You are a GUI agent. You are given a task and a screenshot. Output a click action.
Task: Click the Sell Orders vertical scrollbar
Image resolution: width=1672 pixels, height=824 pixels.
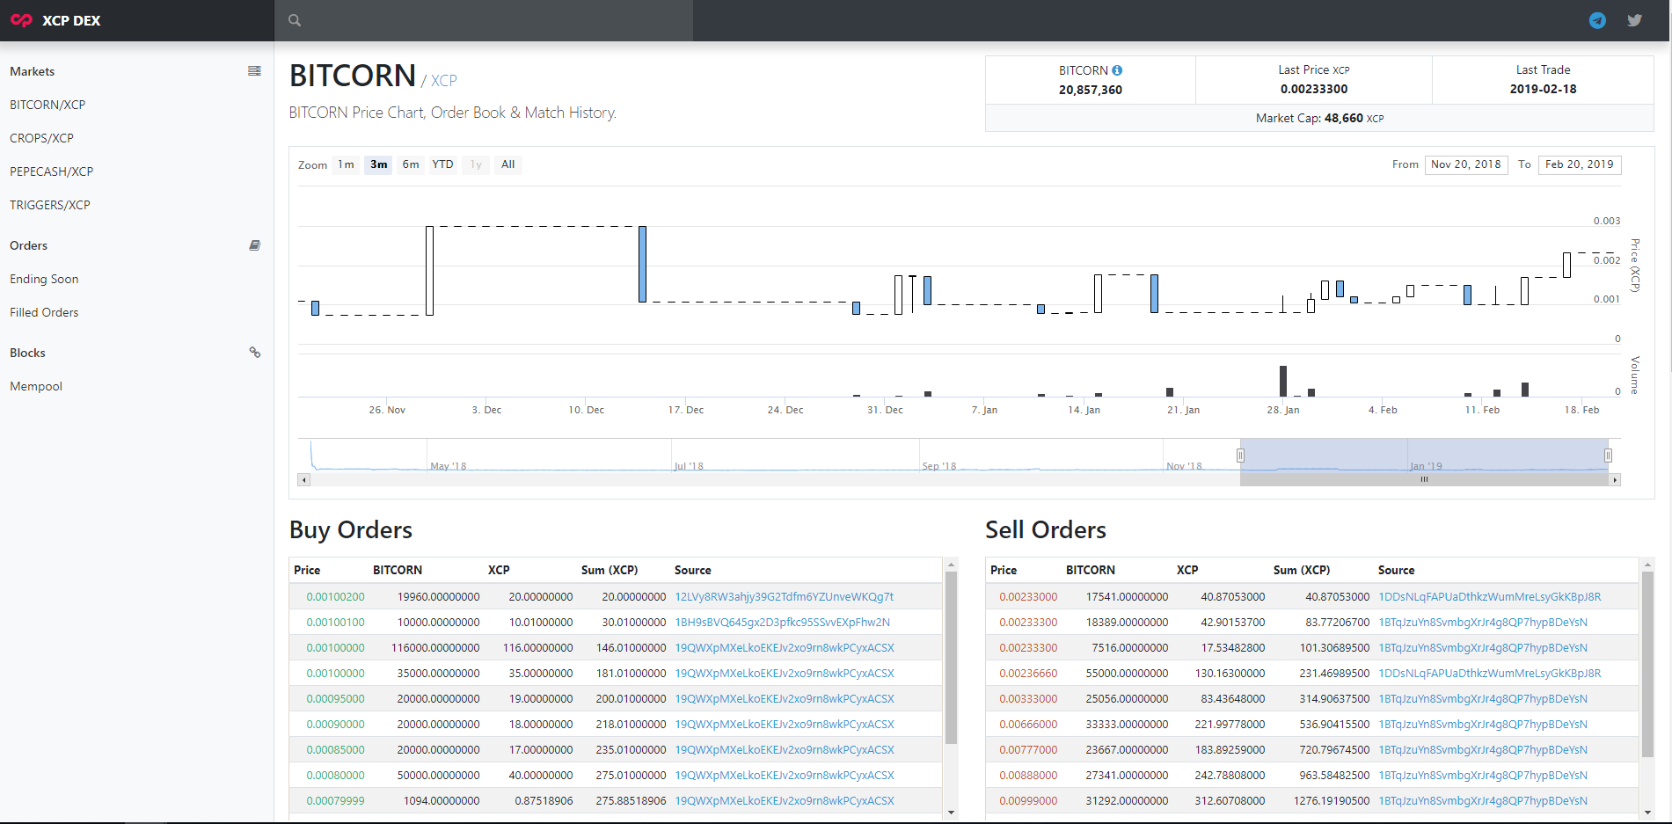pyautogui.click(x=1647, y=665)
